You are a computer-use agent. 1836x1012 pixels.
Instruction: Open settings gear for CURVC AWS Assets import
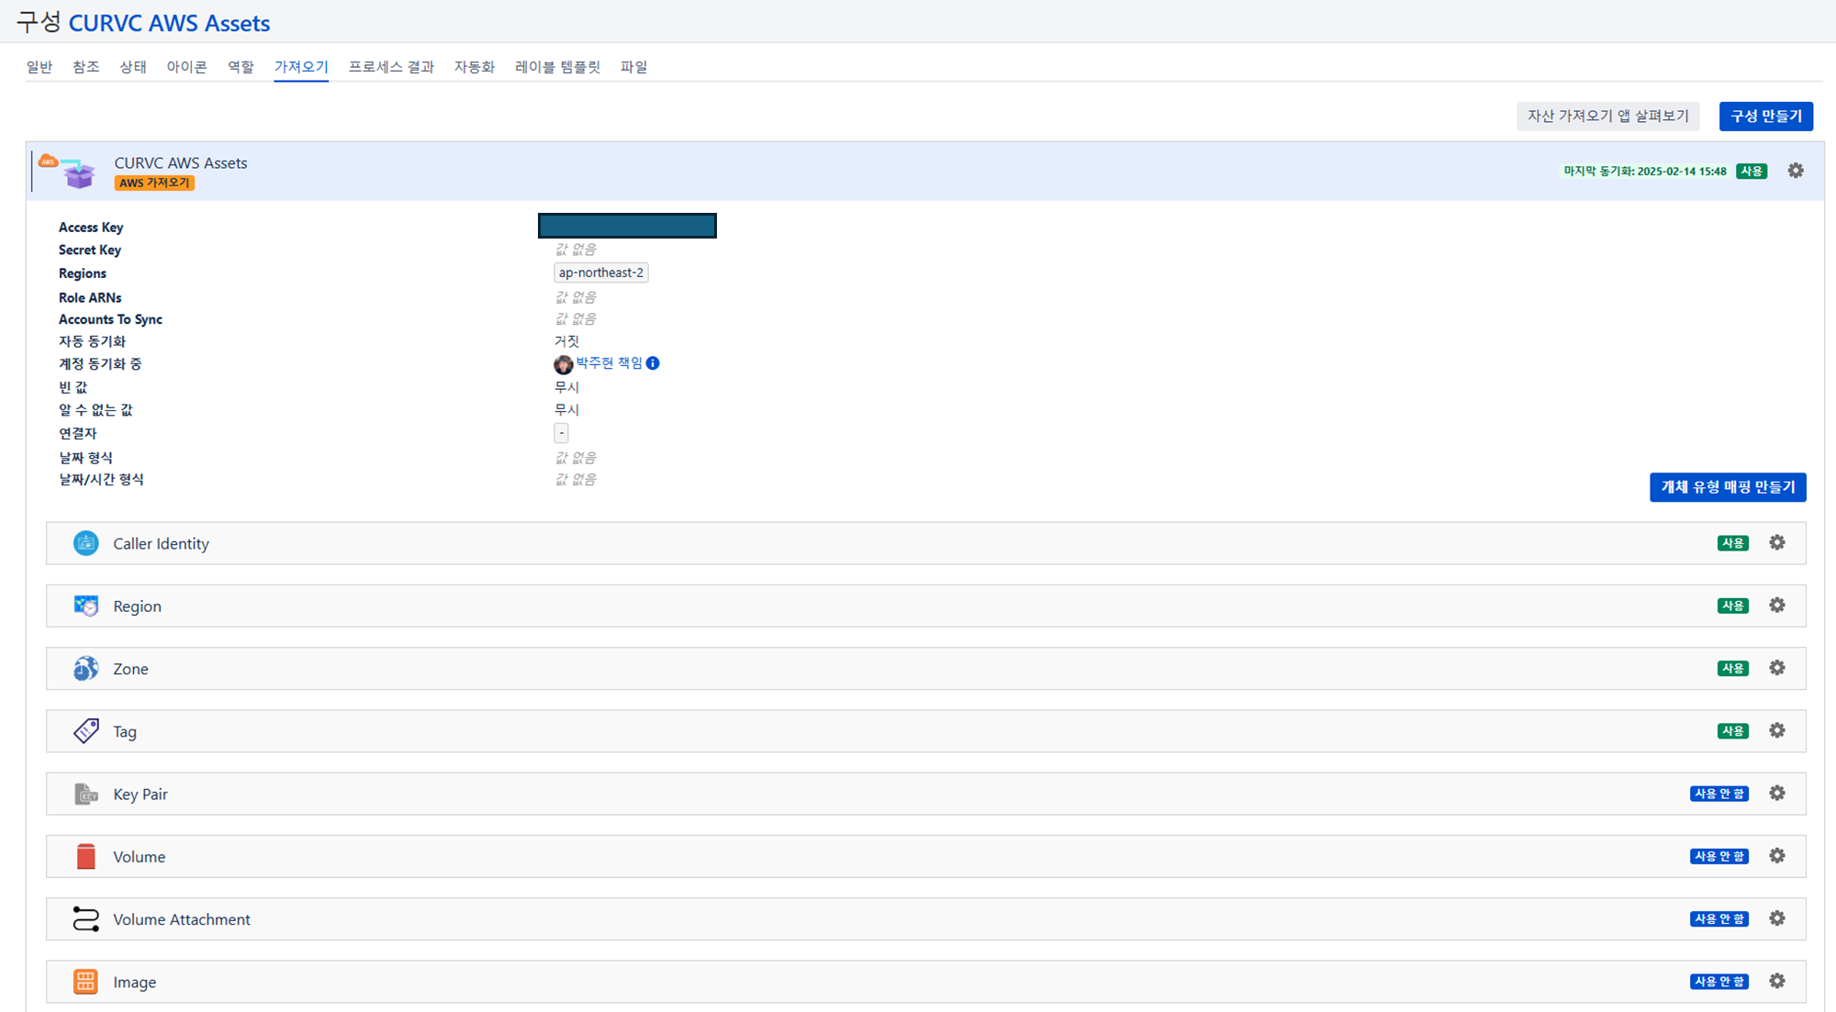[x=1796, y=171]
